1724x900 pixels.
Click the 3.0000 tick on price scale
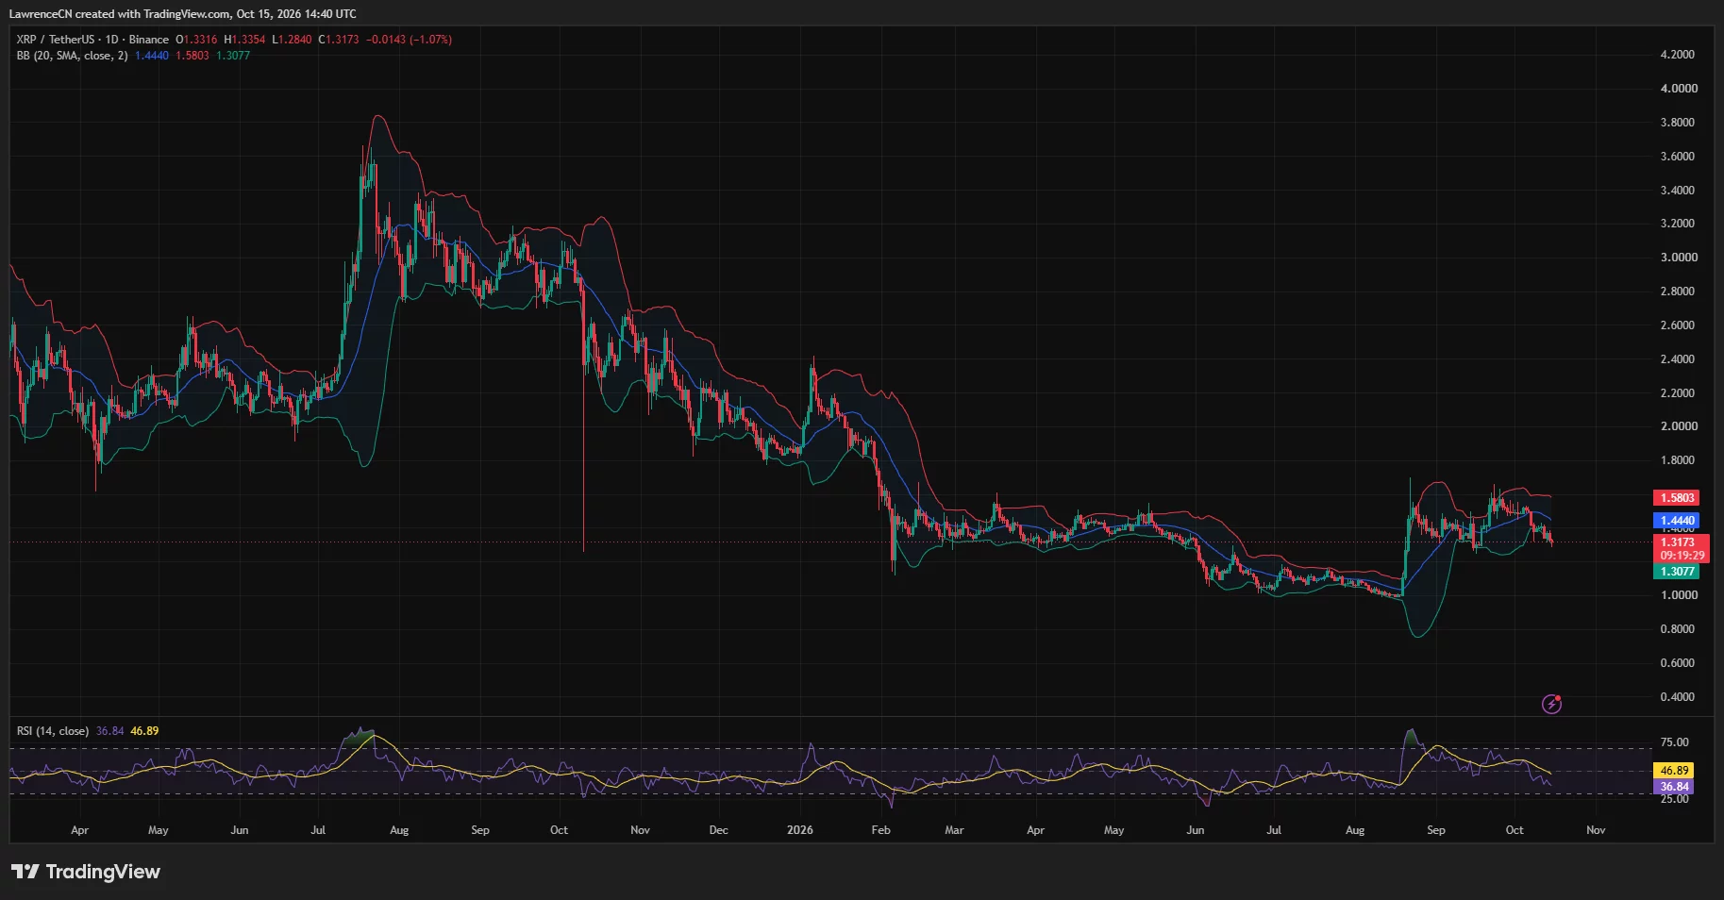coord(1679,258)
